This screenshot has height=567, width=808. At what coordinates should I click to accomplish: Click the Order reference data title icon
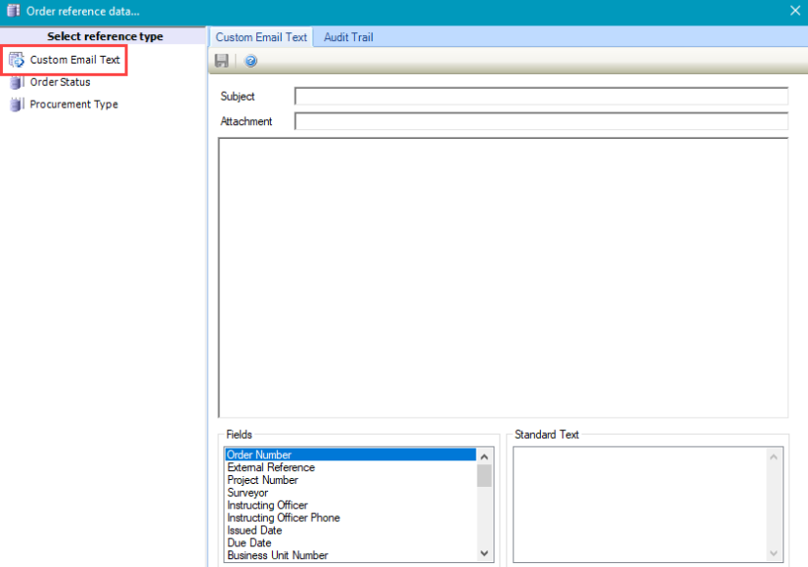13,11
